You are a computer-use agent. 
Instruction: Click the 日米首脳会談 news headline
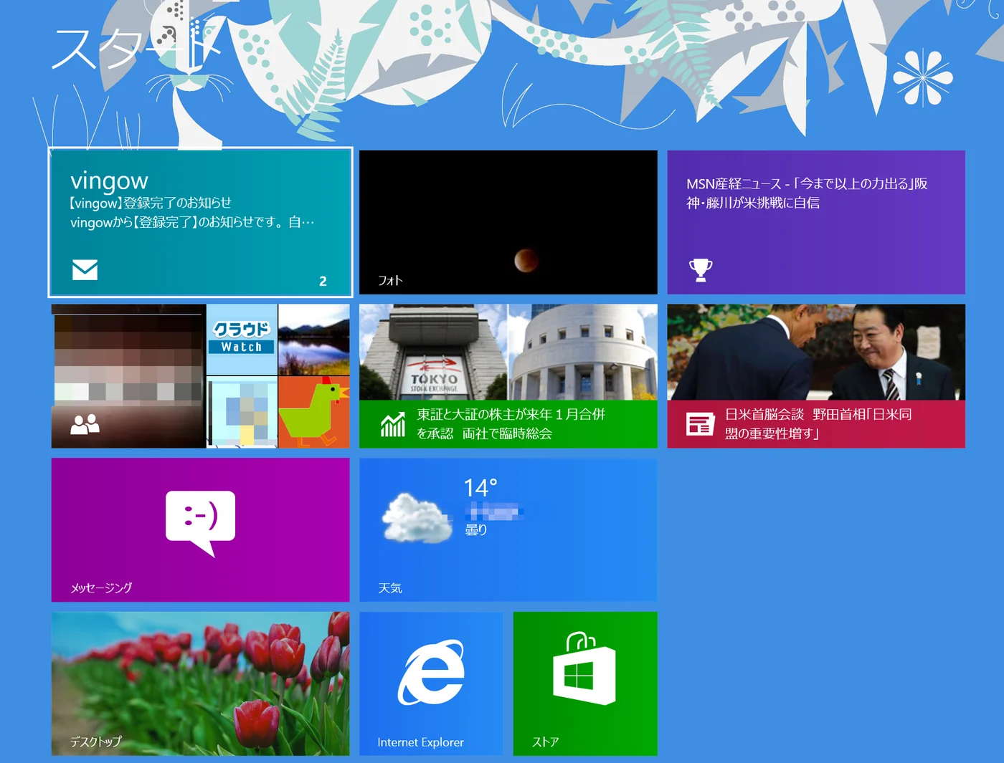pyautogui.click(x=818, y=423)
